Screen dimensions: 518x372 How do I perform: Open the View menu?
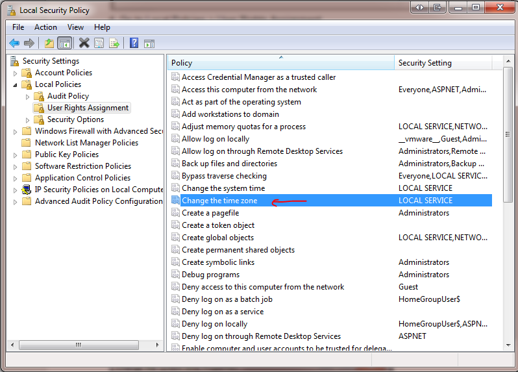click(x=75, y=27)
